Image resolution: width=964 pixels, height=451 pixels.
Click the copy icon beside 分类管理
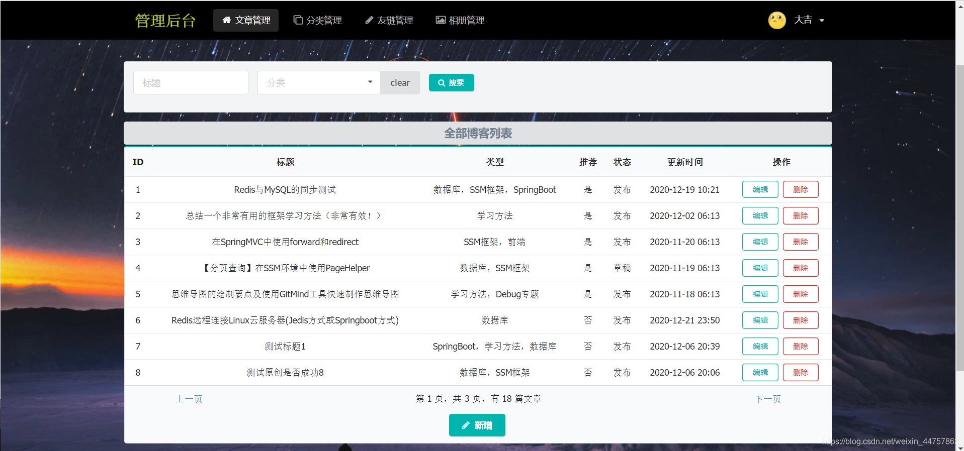(x=298, y=20)
